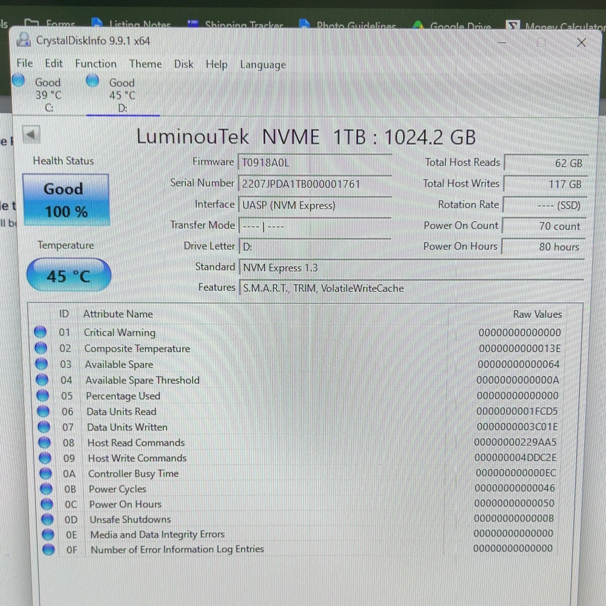The width and height of the screenshot is (606, 606).
Task: Select the Data Units Written attribute name
Action: (127, 427)
